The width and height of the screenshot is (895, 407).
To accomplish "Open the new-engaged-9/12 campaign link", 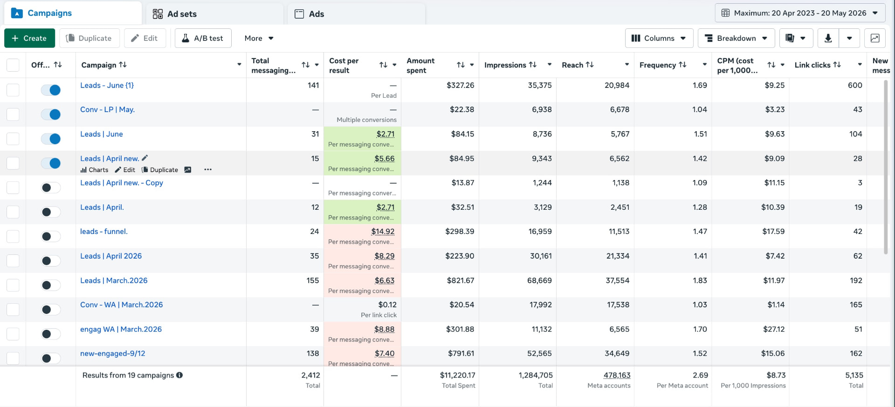I will pos(113,354).
